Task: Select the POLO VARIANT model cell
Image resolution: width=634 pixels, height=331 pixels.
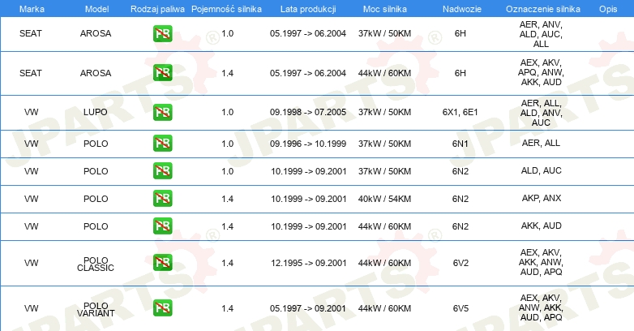Action: click(96, 310)
